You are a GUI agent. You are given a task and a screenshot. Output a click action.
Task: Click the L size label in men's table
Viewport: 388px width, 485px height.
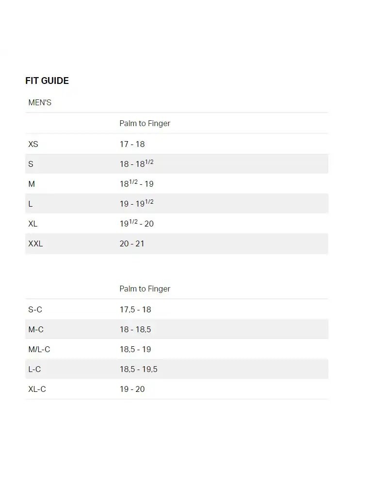(x=31, y=204)
